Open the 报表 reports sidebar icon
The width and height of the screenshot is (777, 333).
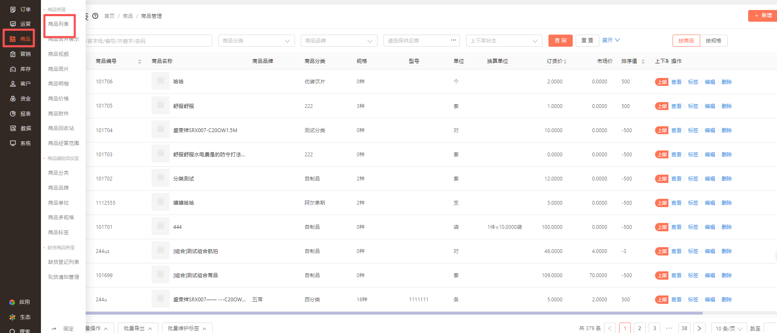click(13, 114)
